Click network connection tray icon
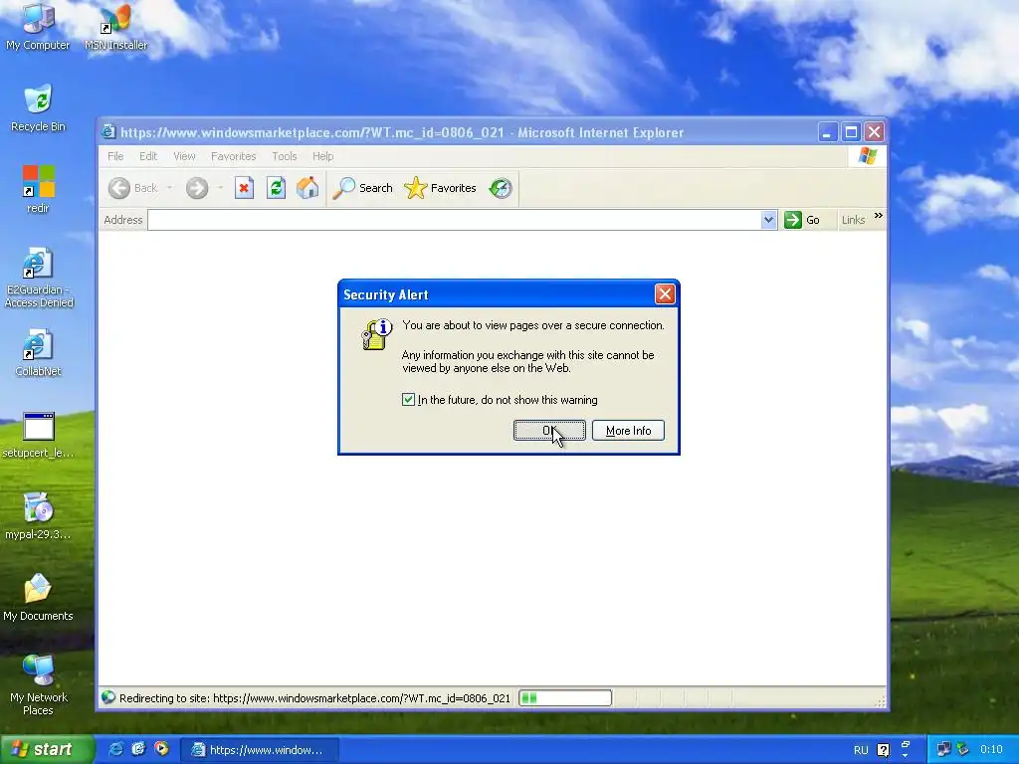 pos(943,749)
